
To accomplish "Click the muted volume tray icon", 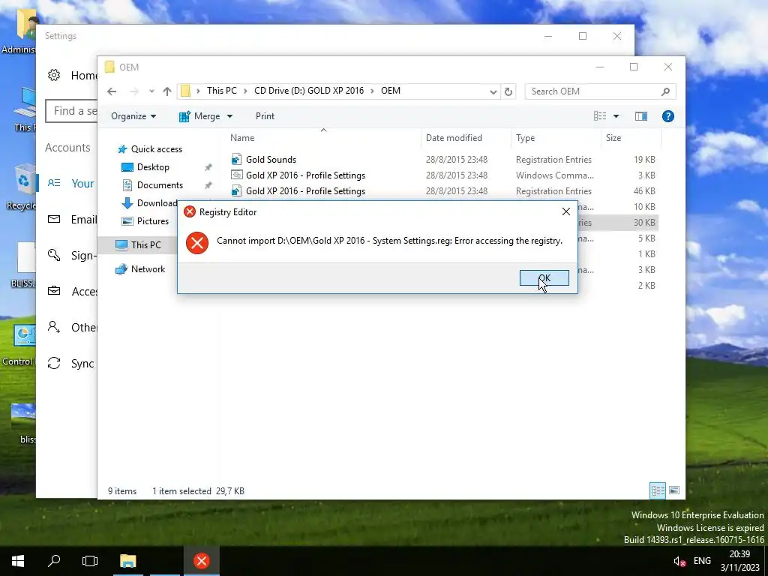I will [x=679, y=561].
